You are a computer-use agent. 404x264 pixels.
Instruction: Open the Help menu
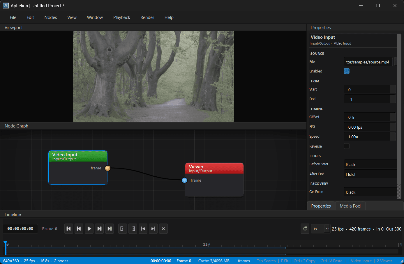point(169,17)
